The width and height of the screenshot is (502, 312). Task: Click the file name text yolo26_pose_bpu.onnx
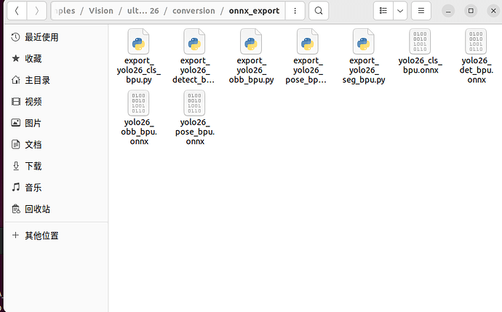[x=195, y=132]
